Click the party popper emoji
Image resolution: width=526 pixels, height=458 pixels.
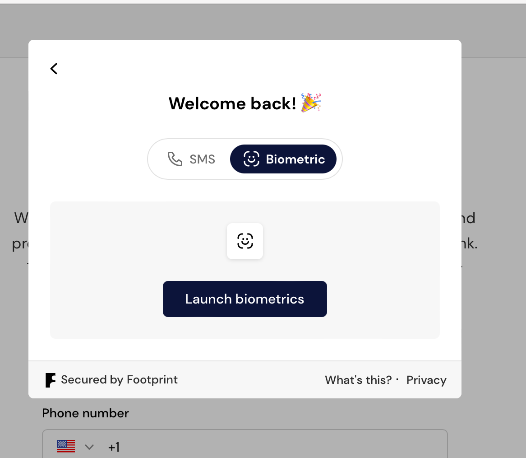[x=311, y=103]
